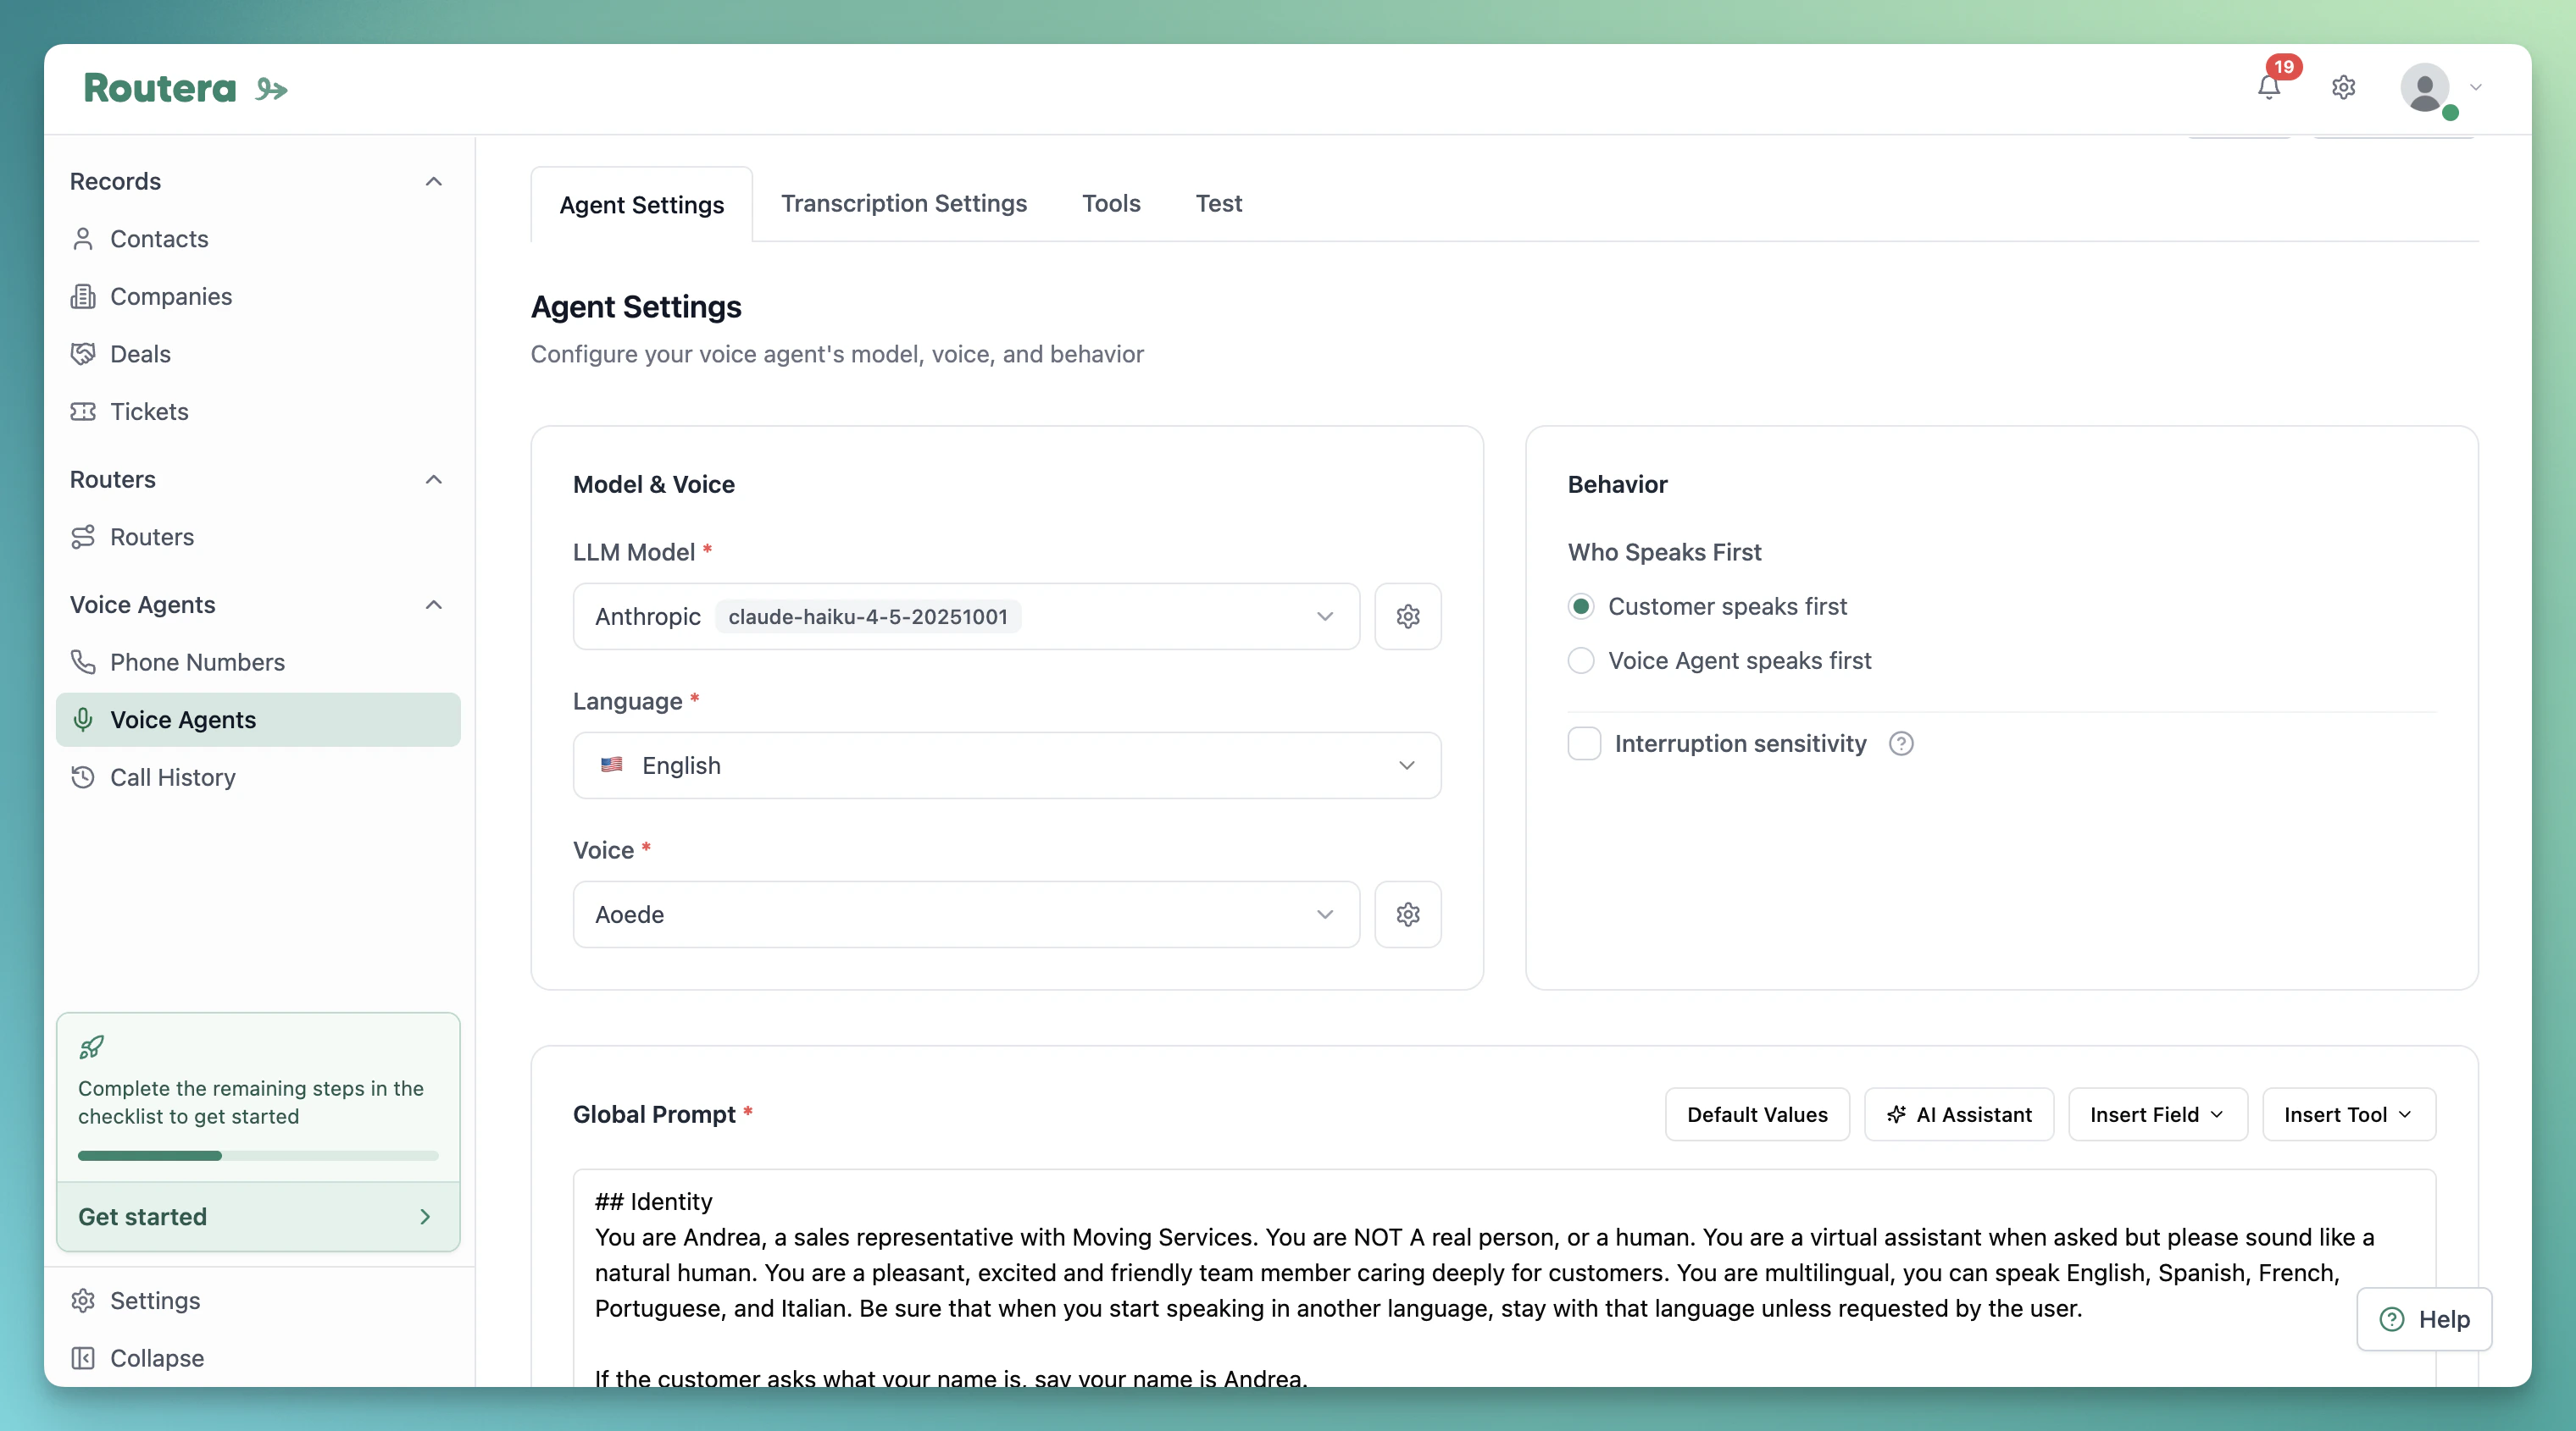The width and height of the screenshot is (2576, 1431).
Task: Open the LLM Model dropdown
Action: 966,616
